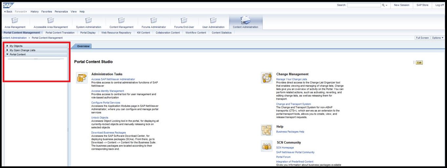The image size is (447, 168).
Task: Open the SAP Store link
Action: pyautogui.click(x=422, y=5)
